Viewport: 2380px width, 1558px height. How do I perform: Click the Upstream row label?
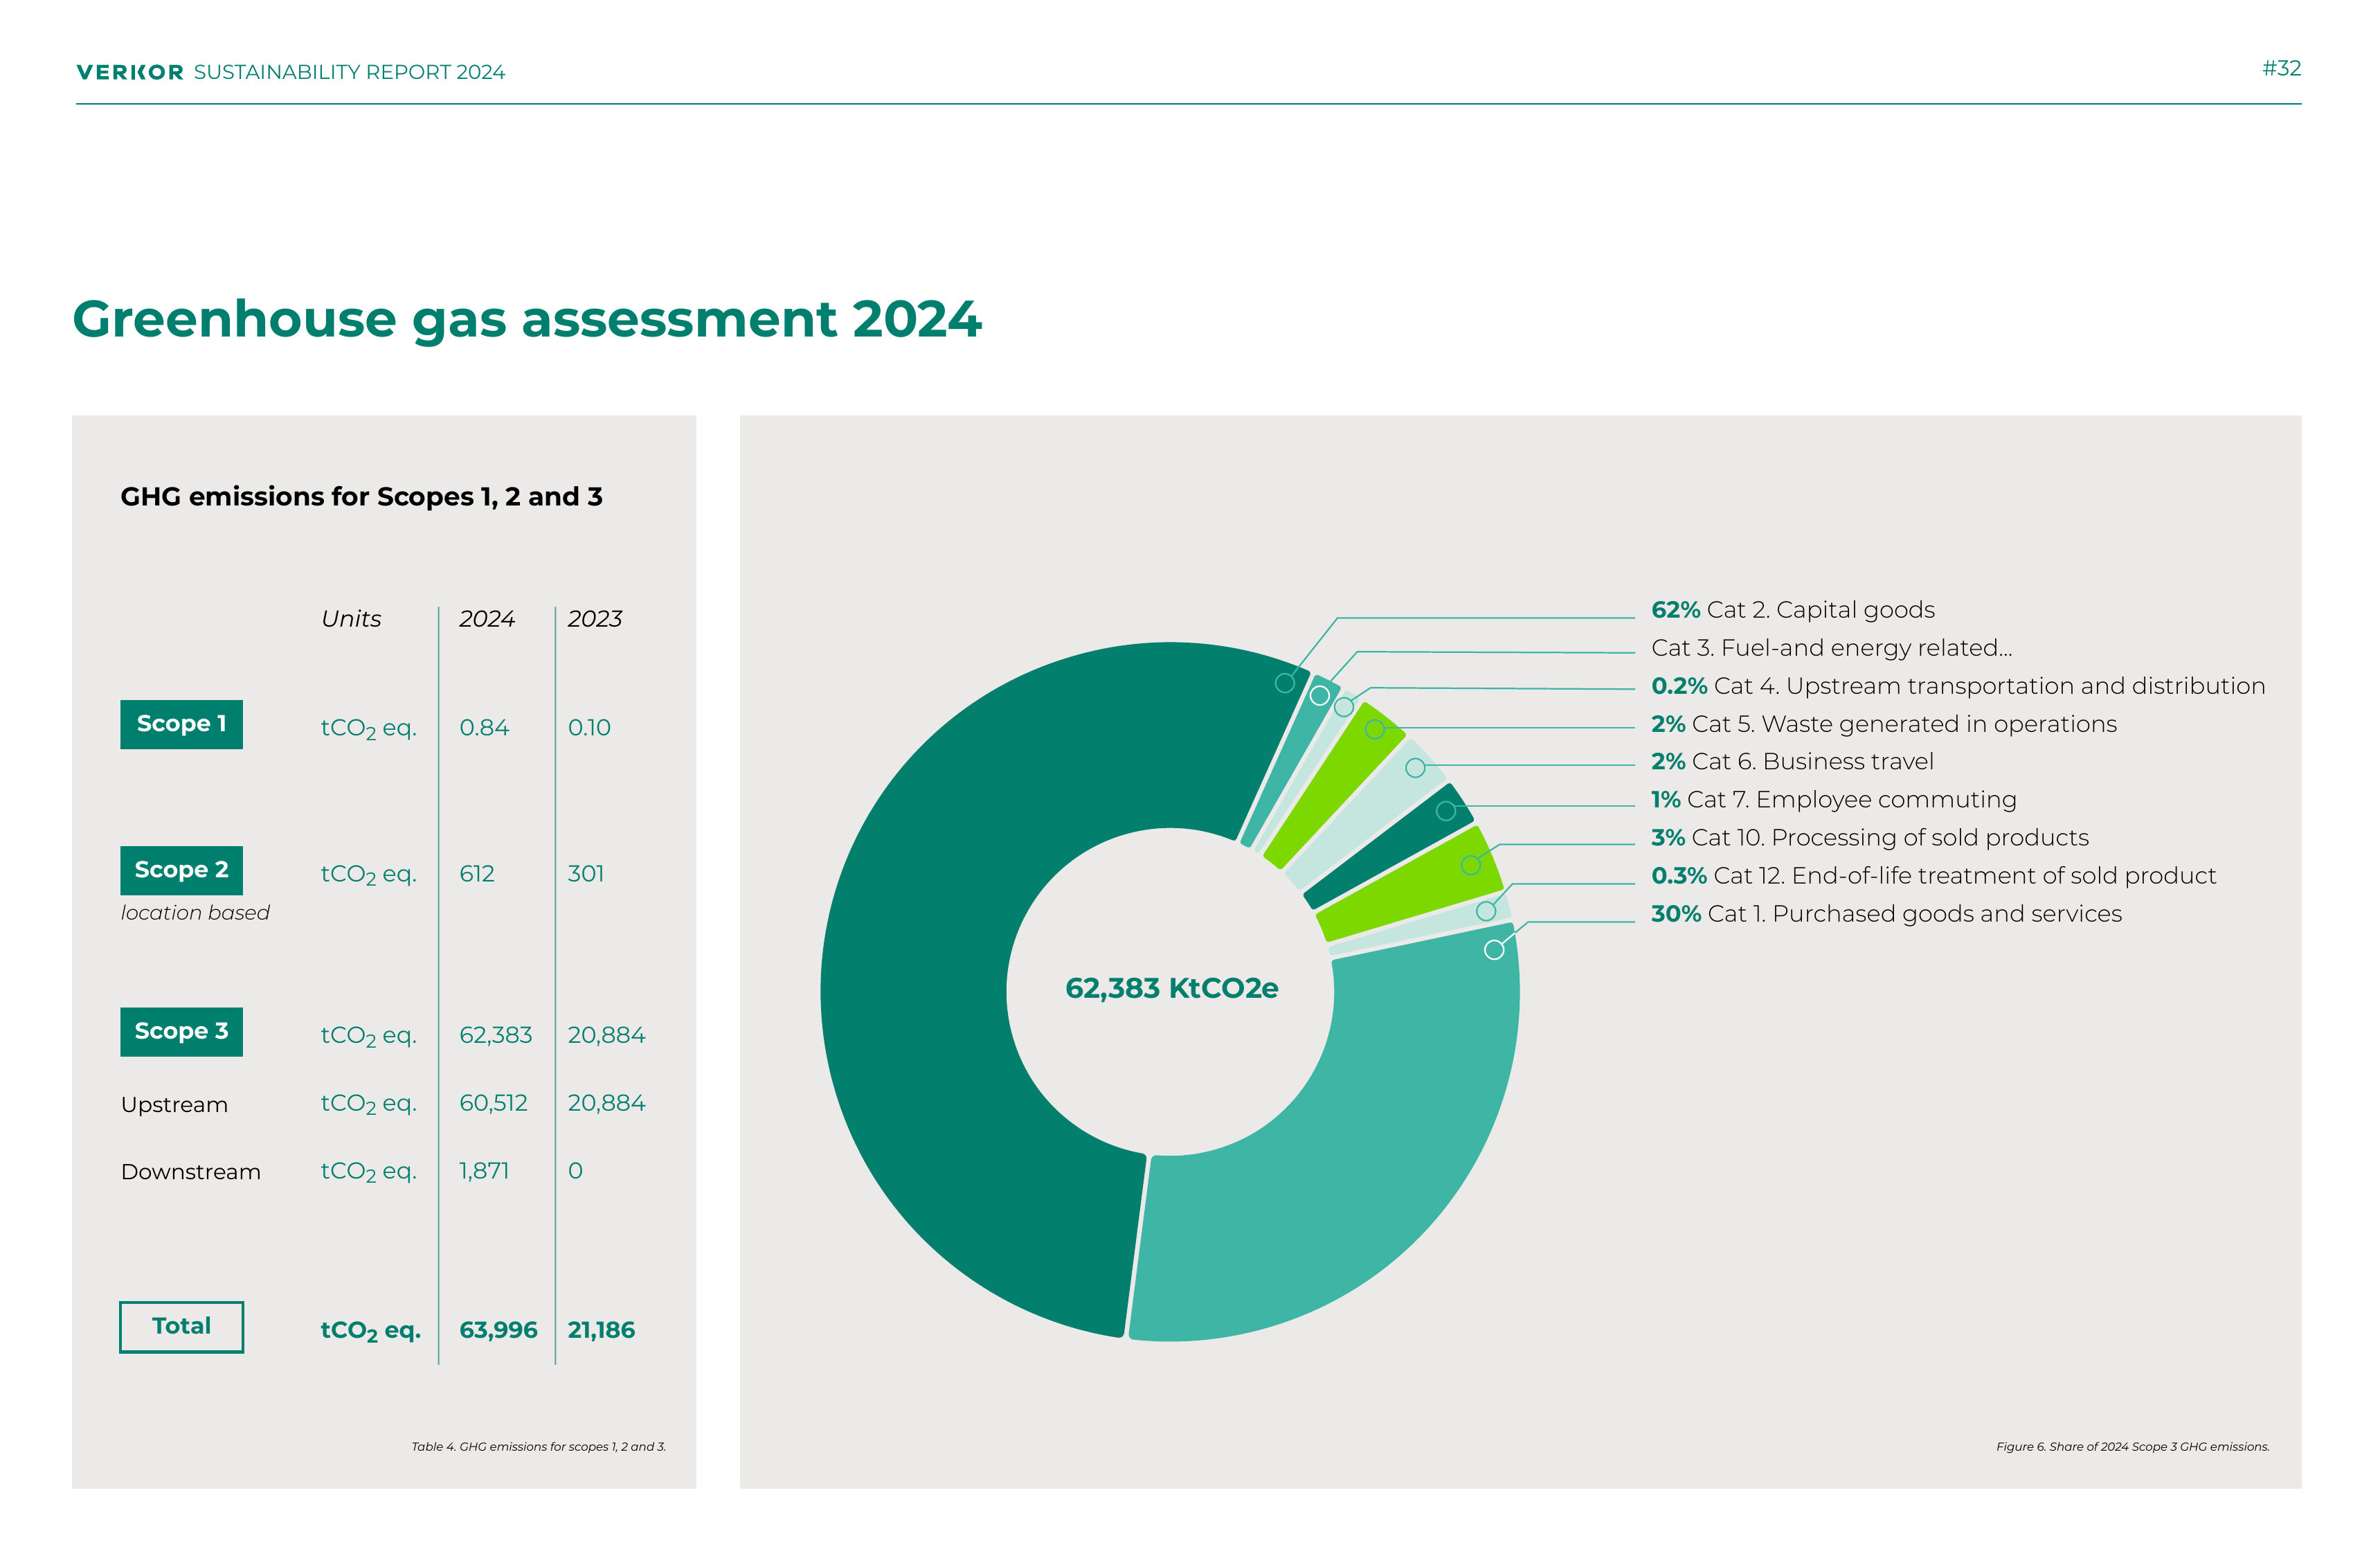click(x=174, y=1105)
